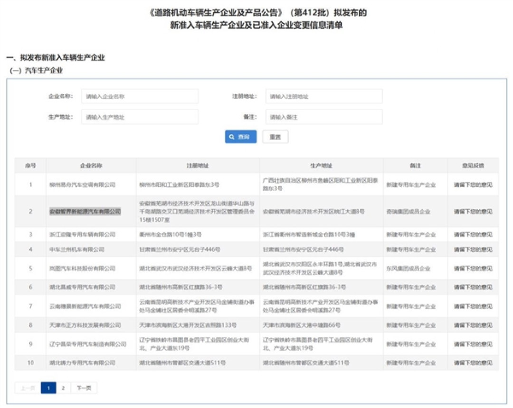Click the 企业名称 column header
Screen dimensions: 513x408
point(91,166)
